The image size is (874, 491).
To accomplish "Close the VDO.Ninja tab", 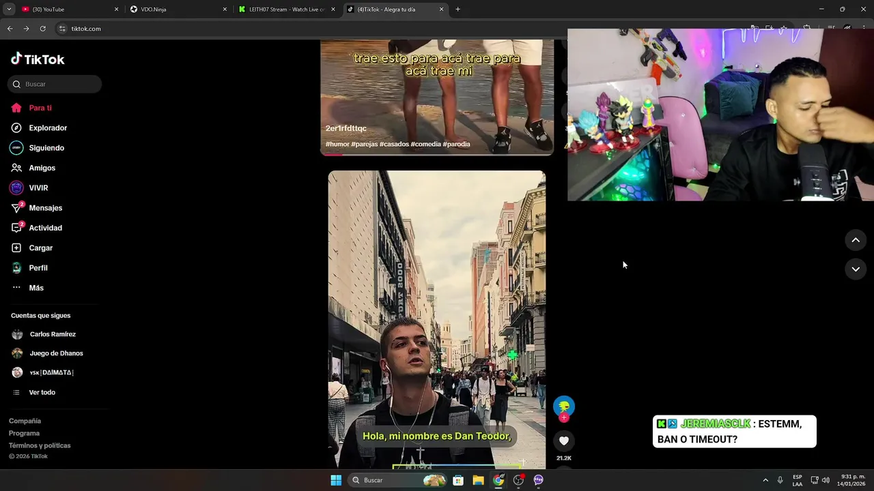I will click(225, 10).
